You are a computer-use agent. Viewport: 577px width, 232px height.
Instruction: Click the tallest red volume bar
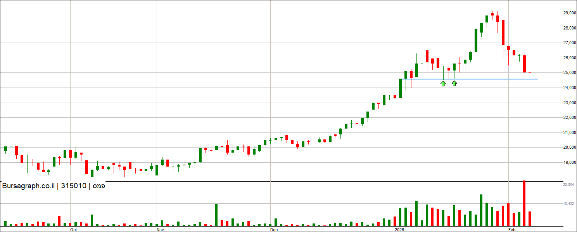[x=524, y=203]
